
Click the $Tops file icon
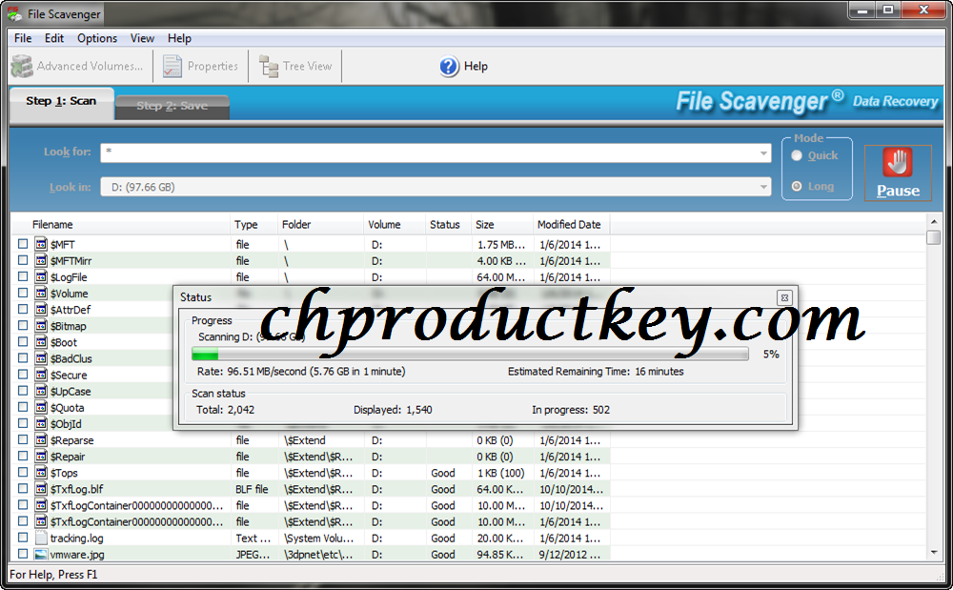click(41, 473)
